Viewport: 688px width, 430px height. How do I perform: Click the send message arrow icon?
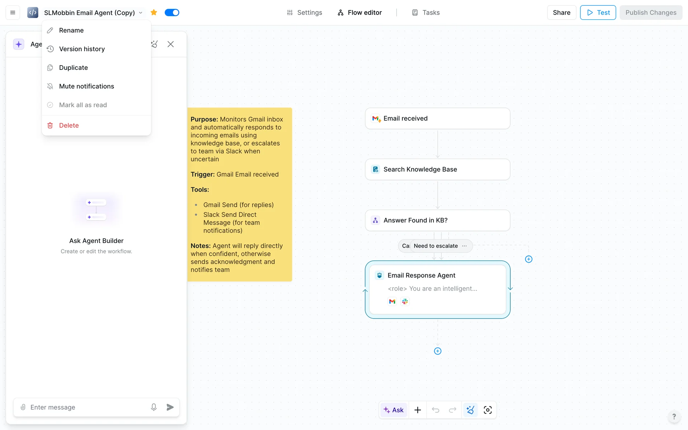(170, 407)
